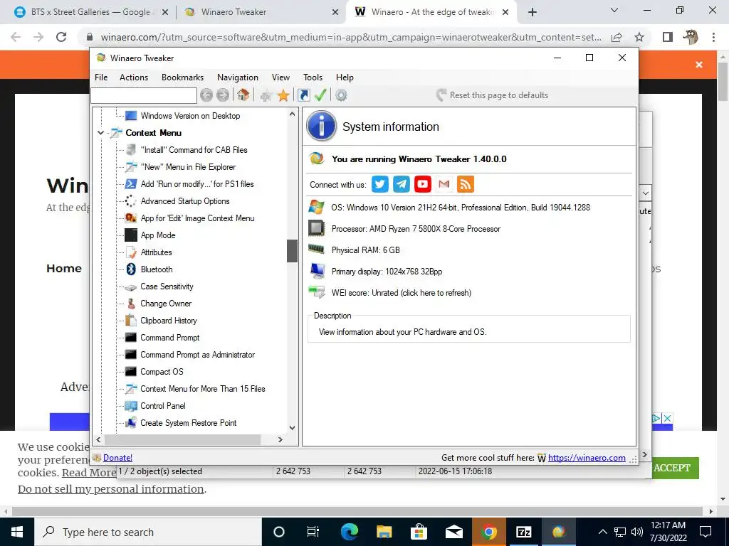Click the primary display monitor icon

click(x=318, y=271)
